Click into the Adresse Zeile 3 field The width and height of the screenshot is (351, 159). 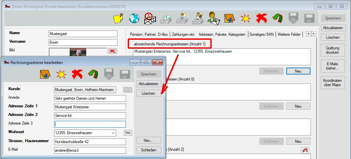[90, 124]
